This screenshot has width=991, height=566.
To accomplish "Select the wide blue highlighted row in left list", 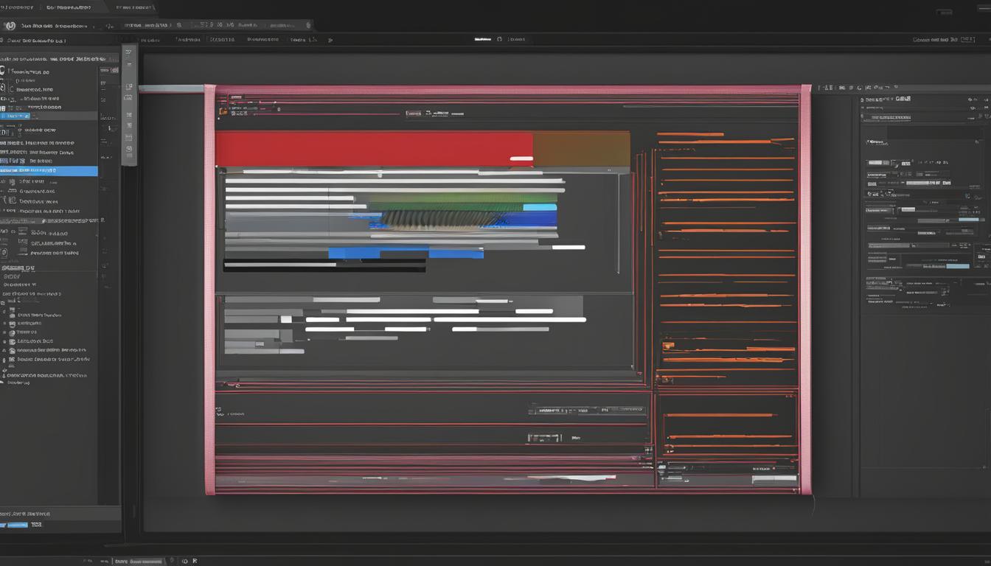I will [49, 171].
